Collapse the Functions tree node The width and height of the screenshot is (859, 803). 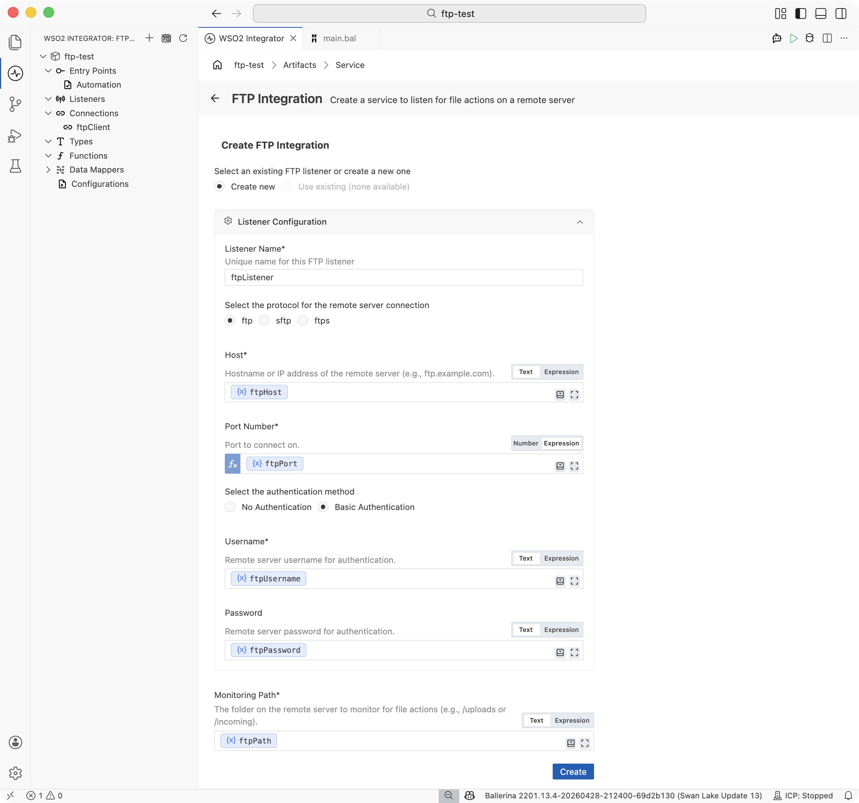48,156
